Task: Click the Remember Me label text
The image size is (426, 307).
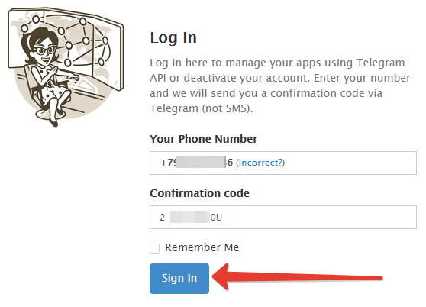Action: [x=202, y=247]
